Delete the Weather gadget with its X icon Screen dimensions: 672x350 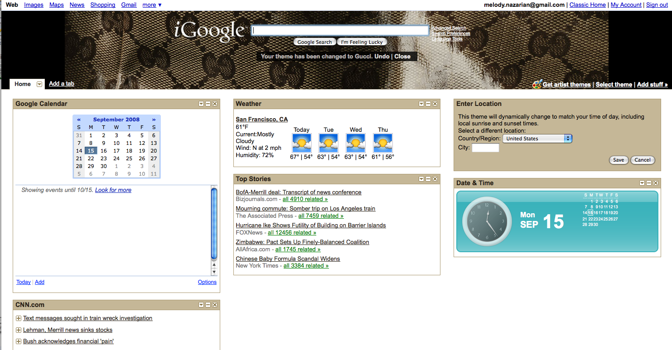pos(435,104)
